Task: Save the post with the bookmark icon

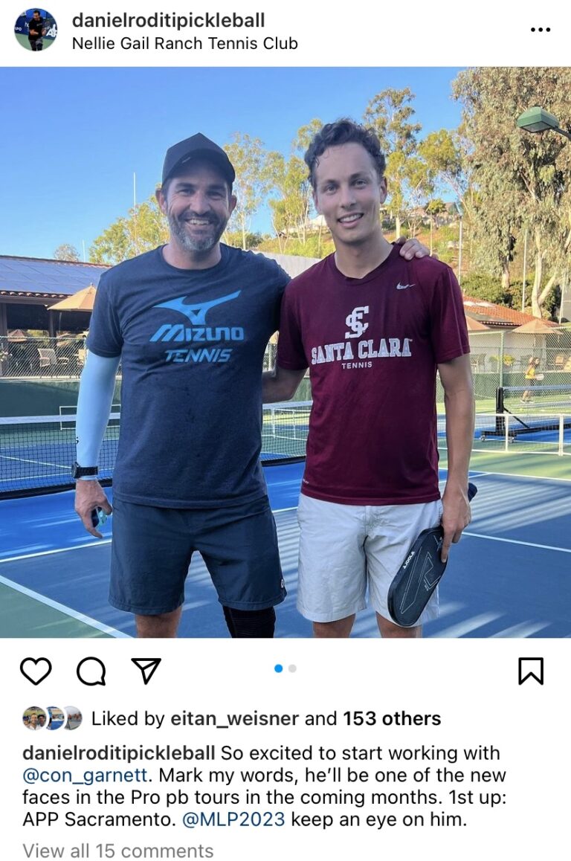Action: click(530, 671)
